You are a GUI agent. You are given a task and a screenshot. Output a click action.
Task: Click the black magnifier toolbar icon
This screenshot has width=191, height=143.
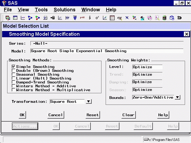164,18
